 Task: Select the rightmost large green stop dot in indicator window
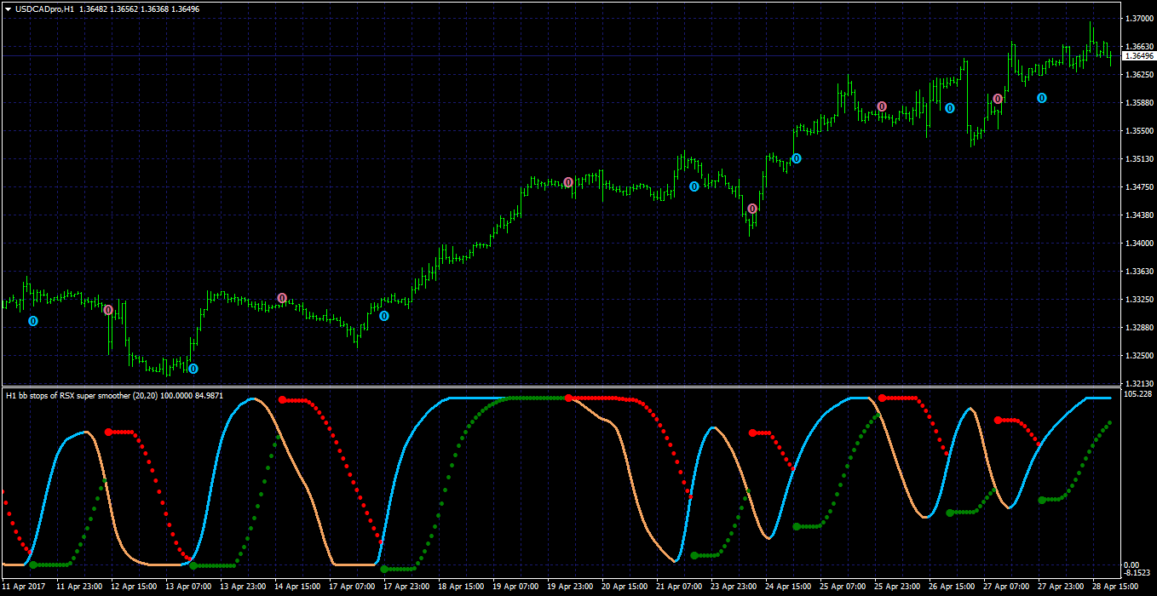click(x=1042, y=500)
